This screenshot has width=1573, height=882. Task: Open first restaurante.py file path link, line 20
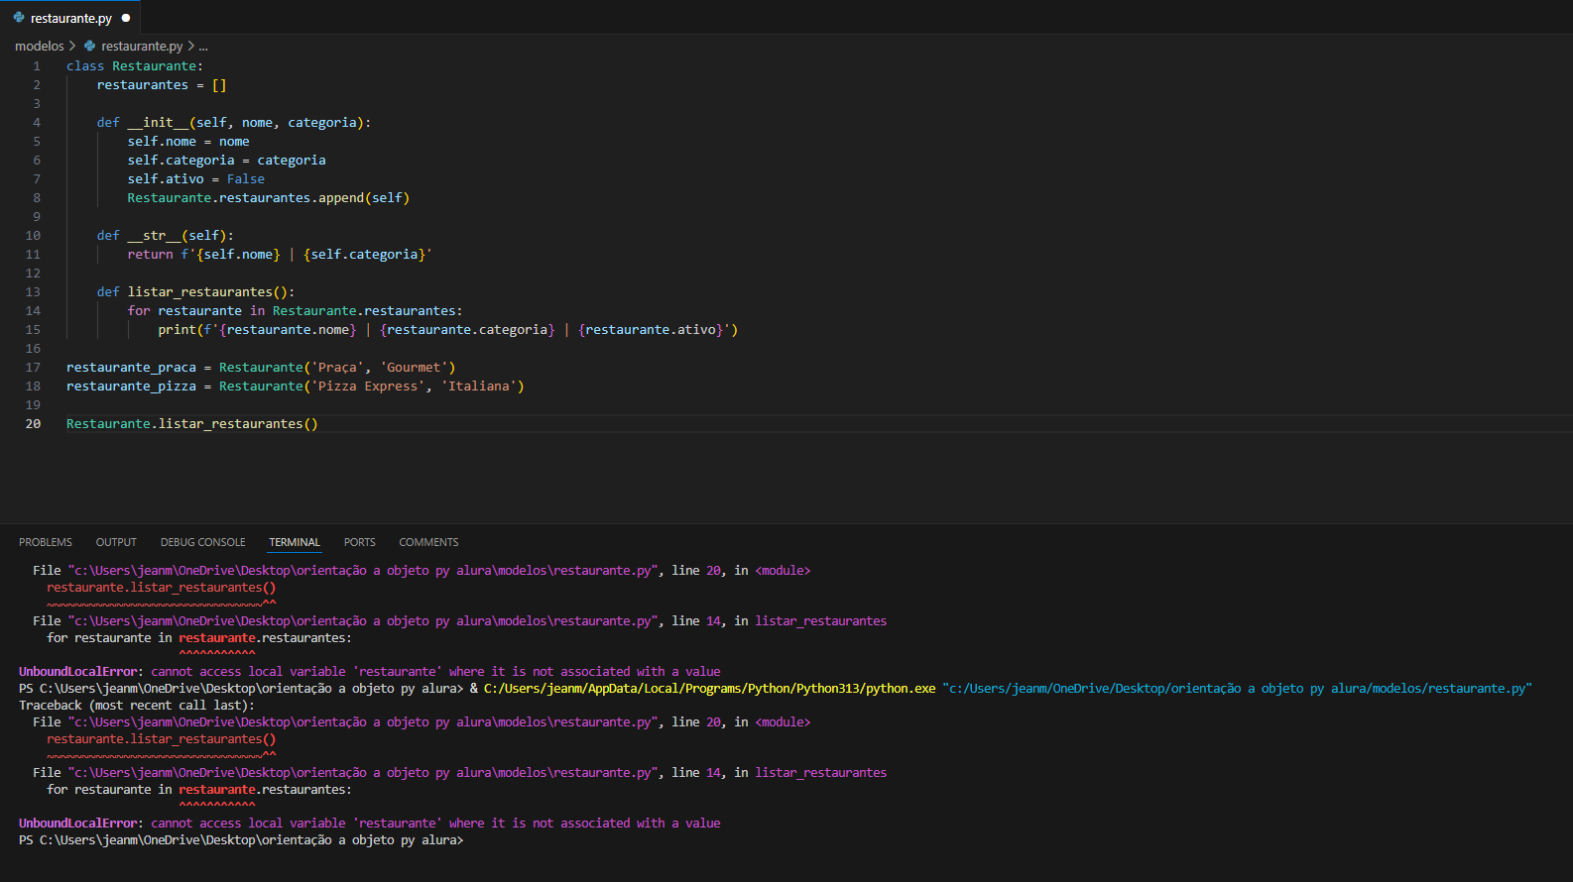point(363,571)
